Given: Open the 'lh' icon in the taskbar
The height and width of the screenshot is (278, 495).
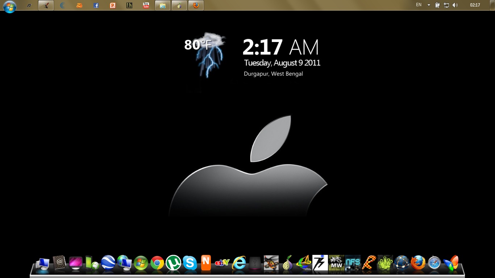Looking at the screenshot, I should (129, 5).
